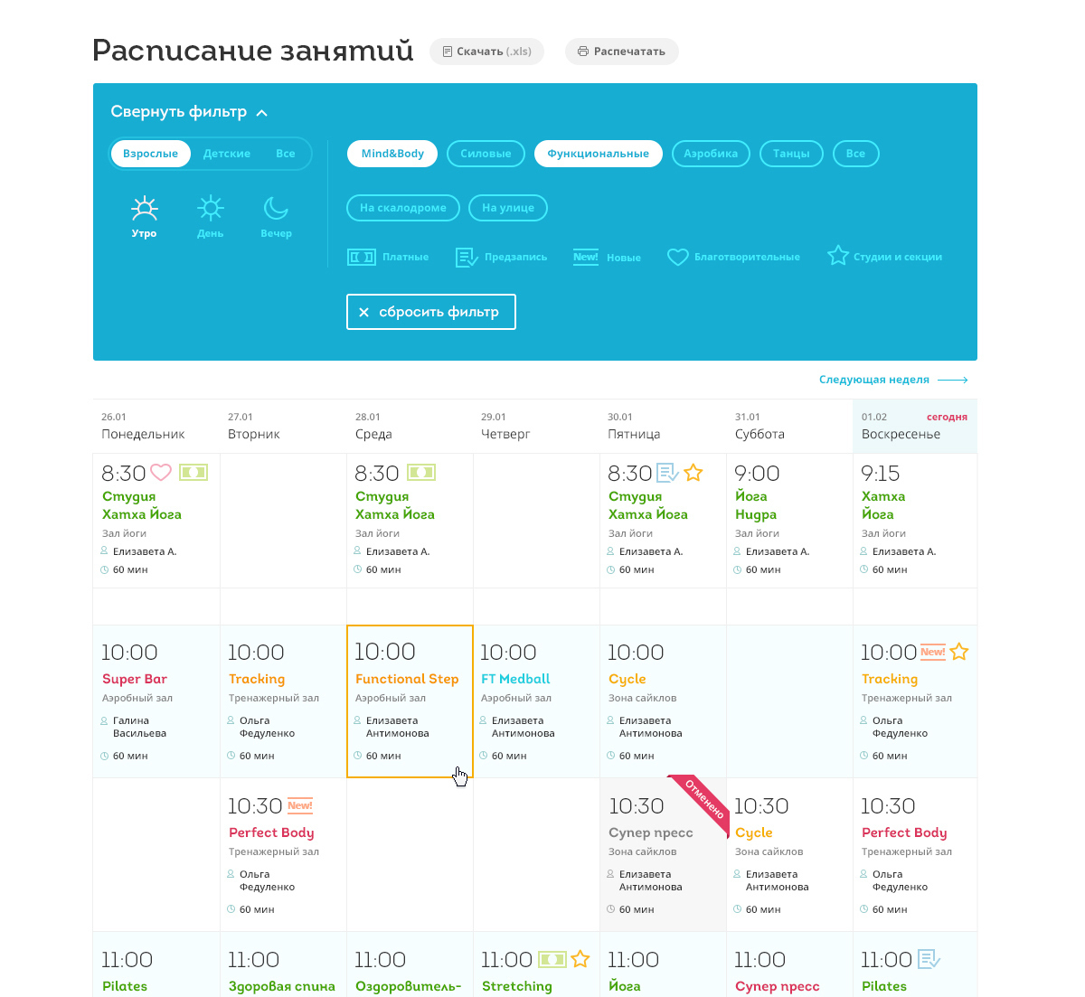Toggle the Mind&Body category filter
1085x997 pixels.
point(392,154)
